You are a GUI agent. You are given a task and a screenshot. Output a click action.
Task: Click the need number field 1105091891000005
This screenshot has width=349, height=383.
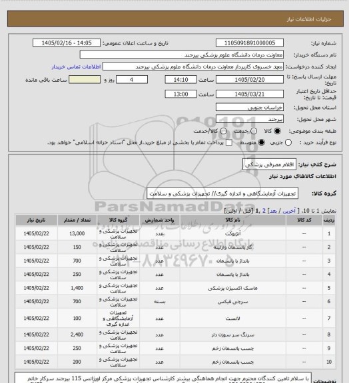pyautogui.click(x=250, y=43)
